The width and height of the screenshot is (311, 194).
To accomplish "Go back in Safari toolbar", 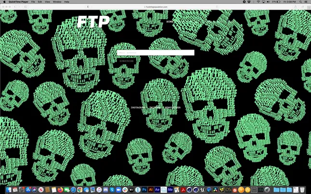I will point(15,7).
